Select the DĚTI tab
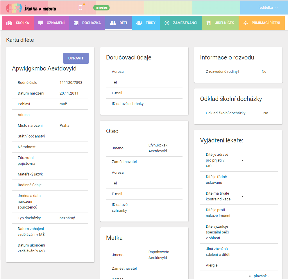Screen dimensions: 288x279 pos(119,23)
